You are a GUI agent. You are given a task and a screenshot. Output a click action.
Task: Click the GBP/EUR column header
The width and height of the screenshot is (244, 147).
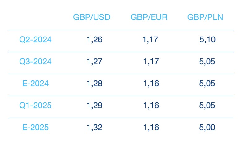click(149, 17)
